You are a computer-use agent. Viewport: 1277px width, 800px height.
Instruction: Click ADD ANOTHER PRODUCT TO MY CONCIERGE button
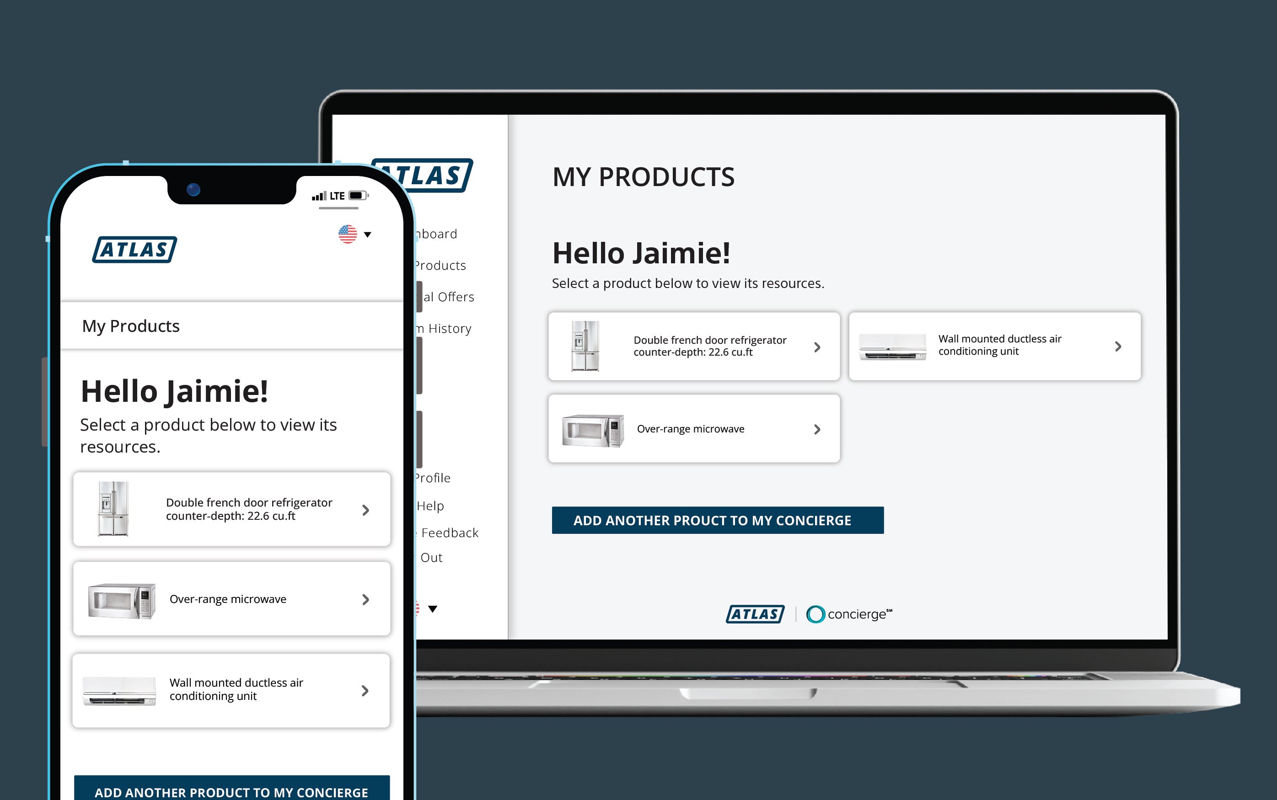point(717,520)
